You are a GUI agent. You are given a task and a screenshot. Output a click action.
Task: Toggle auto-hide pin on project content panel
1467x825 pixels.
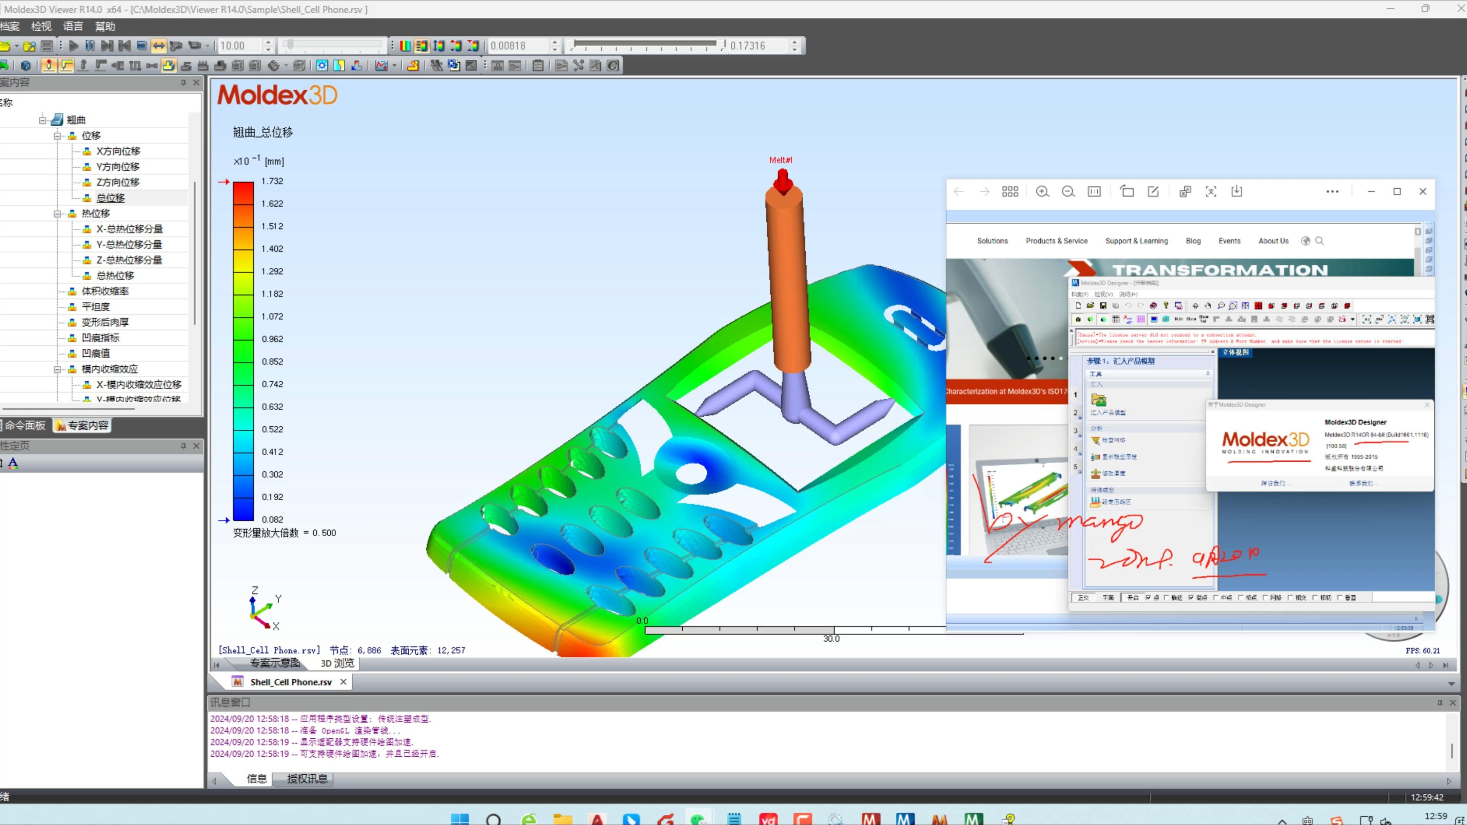183,82
